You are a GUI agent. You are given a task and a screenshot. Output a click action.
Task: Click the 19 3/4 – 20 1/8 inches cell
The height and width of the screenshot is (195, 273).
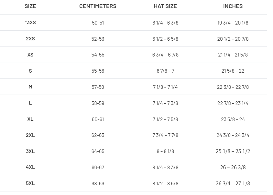click(x=233, y=23)
